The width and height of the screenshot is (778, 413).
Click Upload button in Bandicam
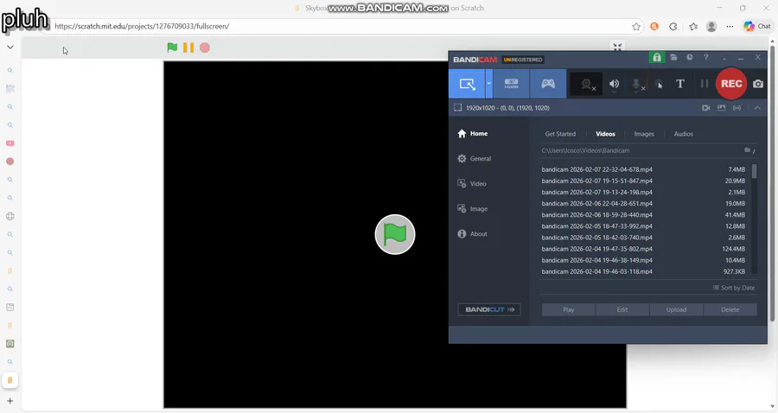(676, 309)
